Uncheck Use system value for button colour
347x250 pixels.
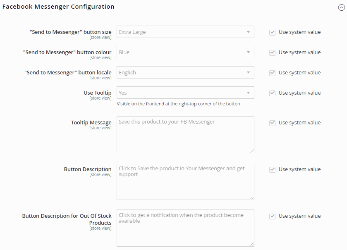tap(272, 53)
